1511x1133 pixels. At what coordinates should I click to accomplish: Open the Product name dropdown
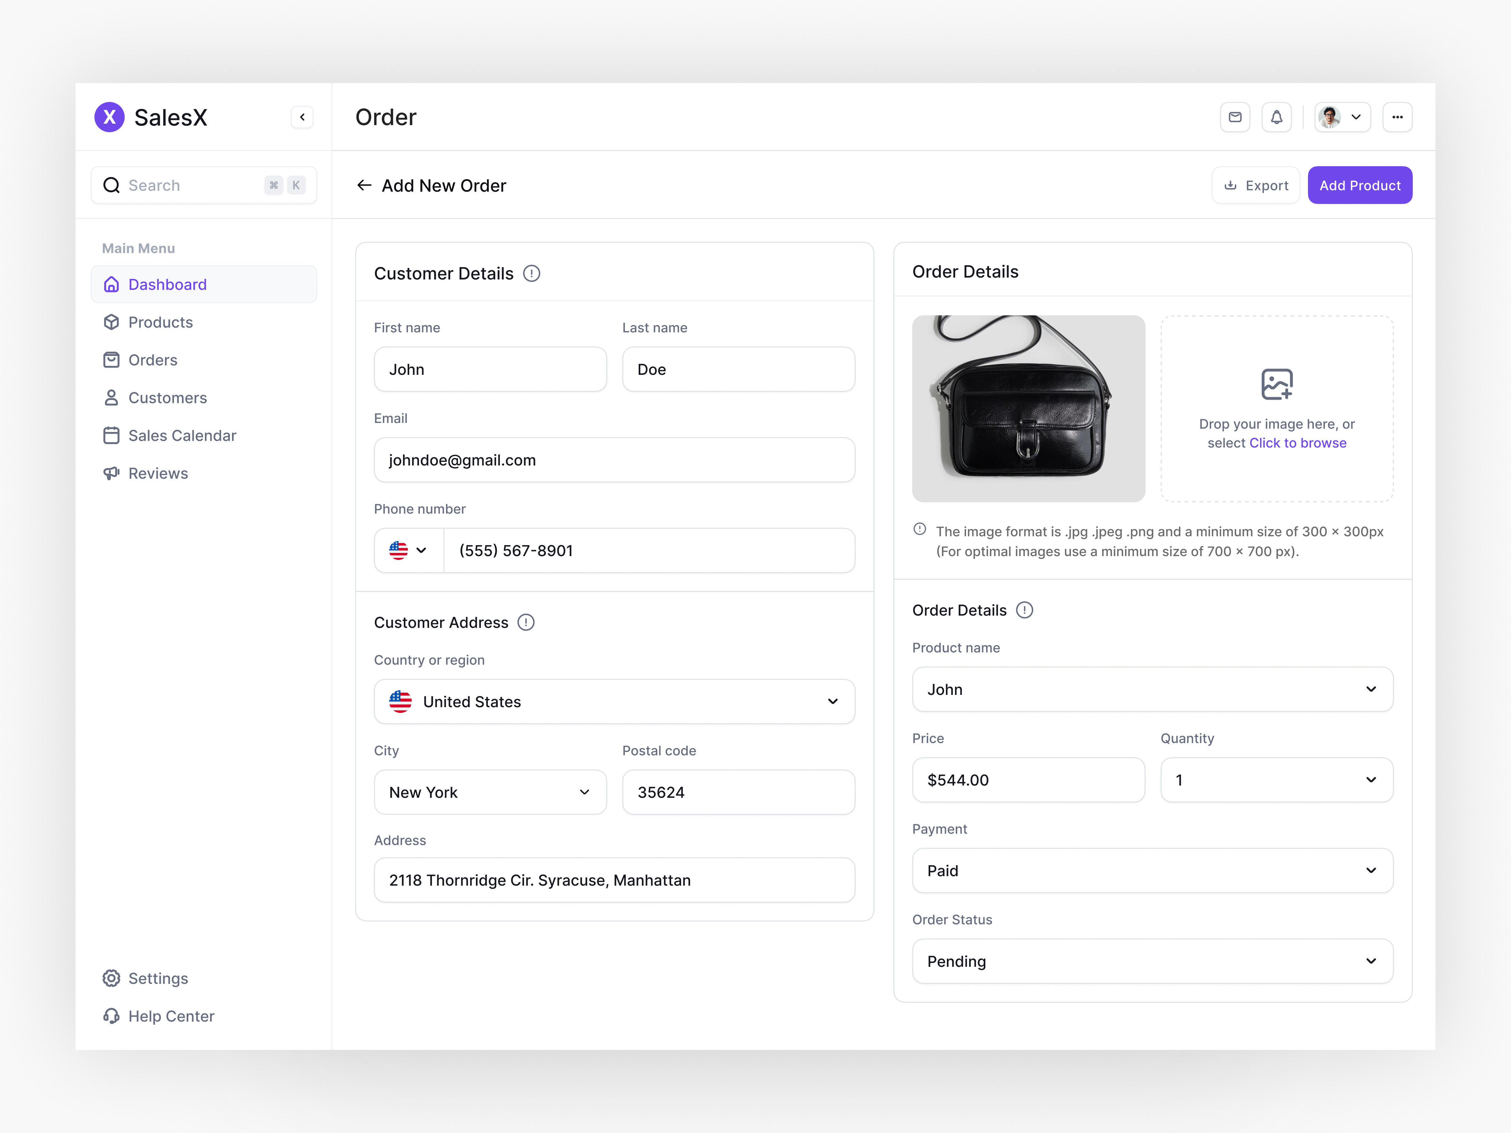pyautogui.click(x=1152, y=689)
